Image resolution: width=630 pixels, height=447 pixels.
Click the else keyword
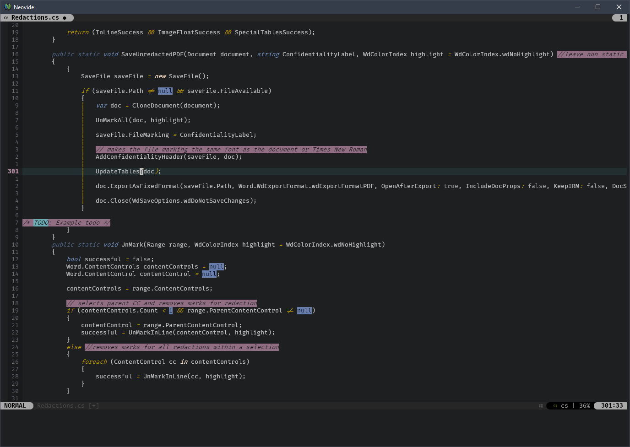point(74,347)
